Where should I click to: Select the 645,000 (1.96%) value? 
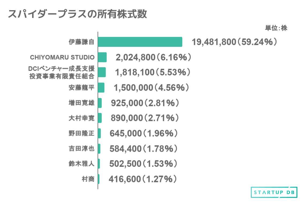pos(144,133)
